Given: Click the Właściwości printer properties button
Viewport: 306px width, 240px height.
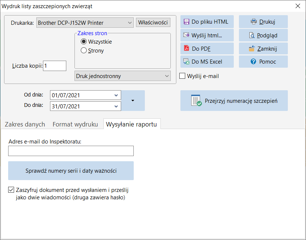Looking at the screenshot, I should coord(153,23).
